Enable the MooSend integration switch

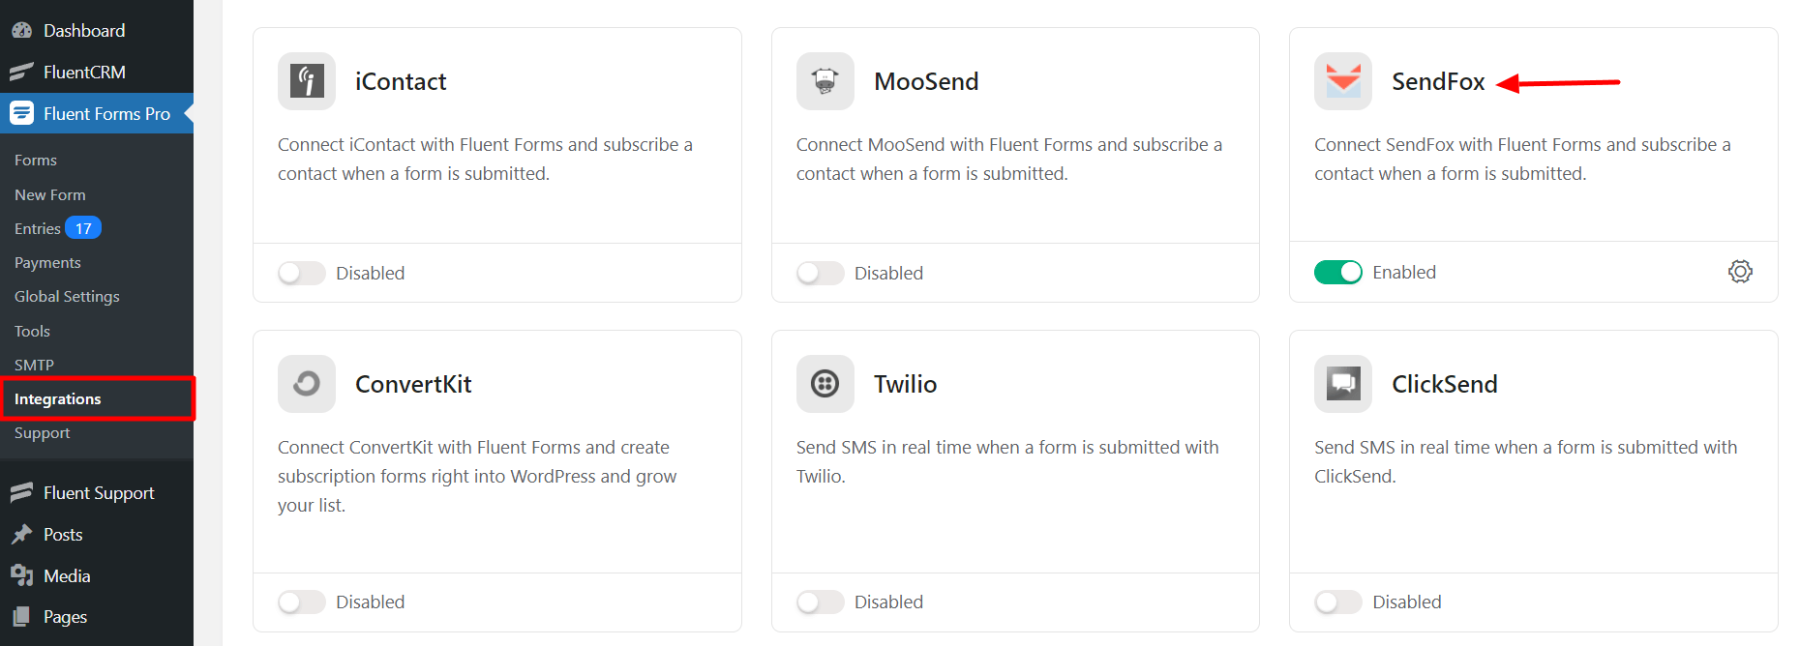click(x=820, y=274)
